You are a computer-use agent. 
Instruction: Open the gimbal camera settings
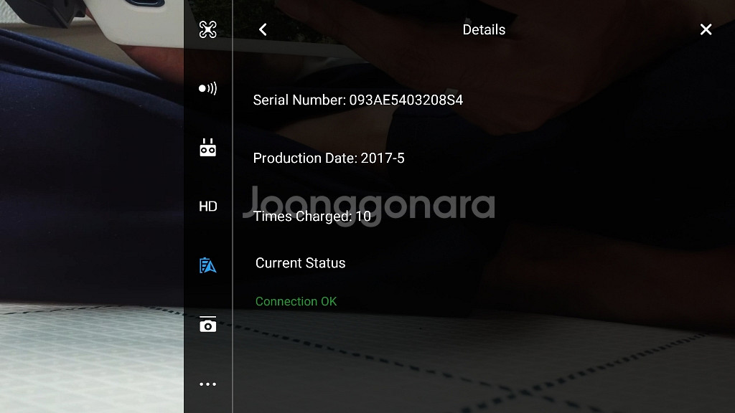click(x=207, y=325)
